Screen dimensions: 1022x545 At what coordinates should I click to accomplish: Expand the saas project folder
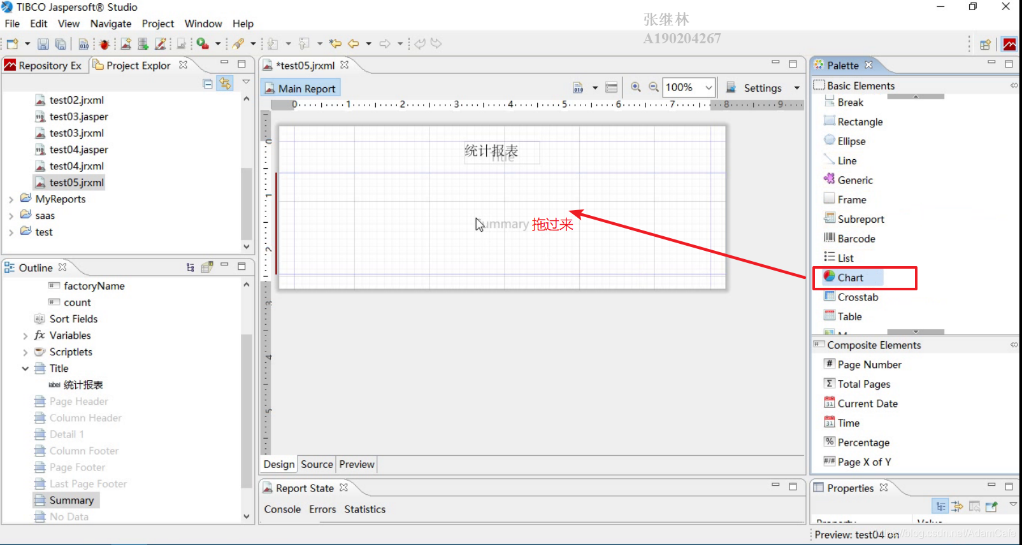pos(11,216)
